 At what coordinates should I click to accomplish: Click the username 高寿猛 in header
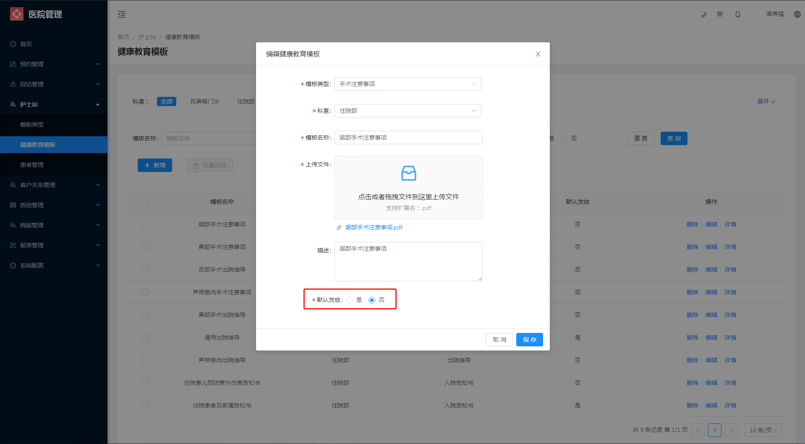click(x=775, y=14)
